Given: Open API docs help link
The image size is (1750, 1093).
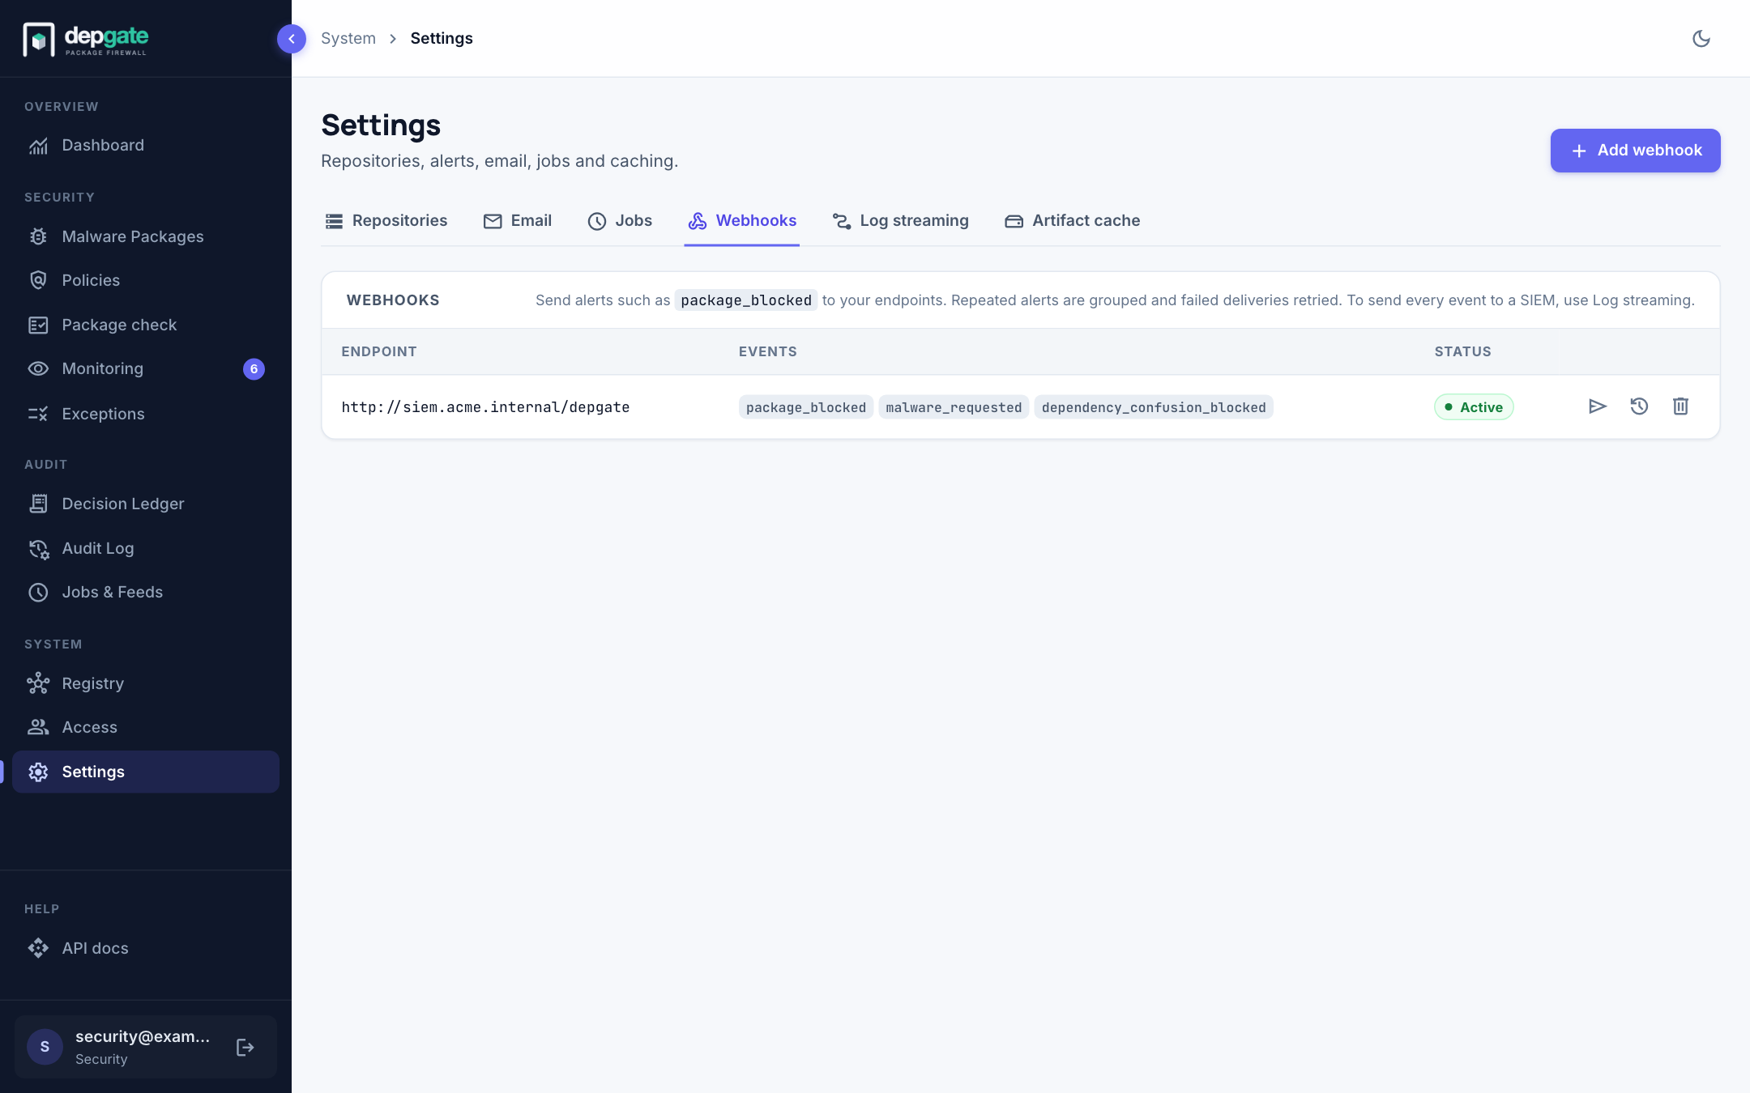Looking at the screenshot, I should pos(146,948).
